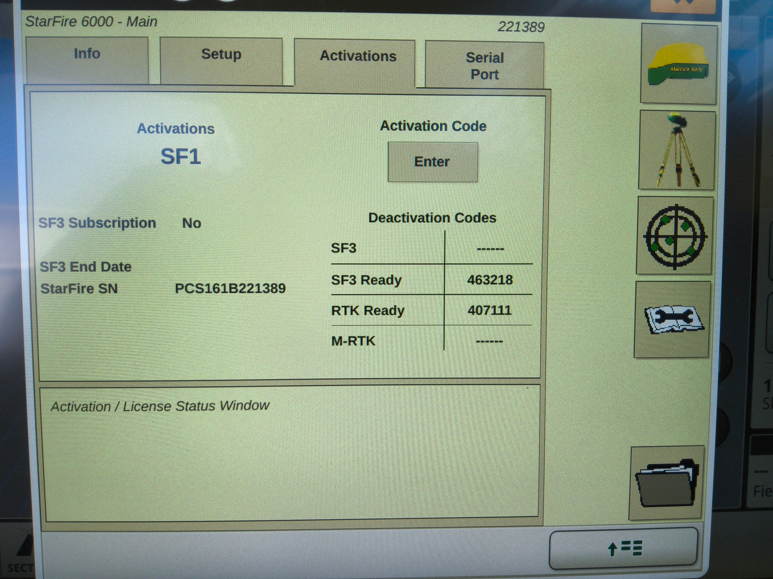Open the RTK tripod base station icon
The width and height of the screenshot is (773, 579).
point(677,150)
